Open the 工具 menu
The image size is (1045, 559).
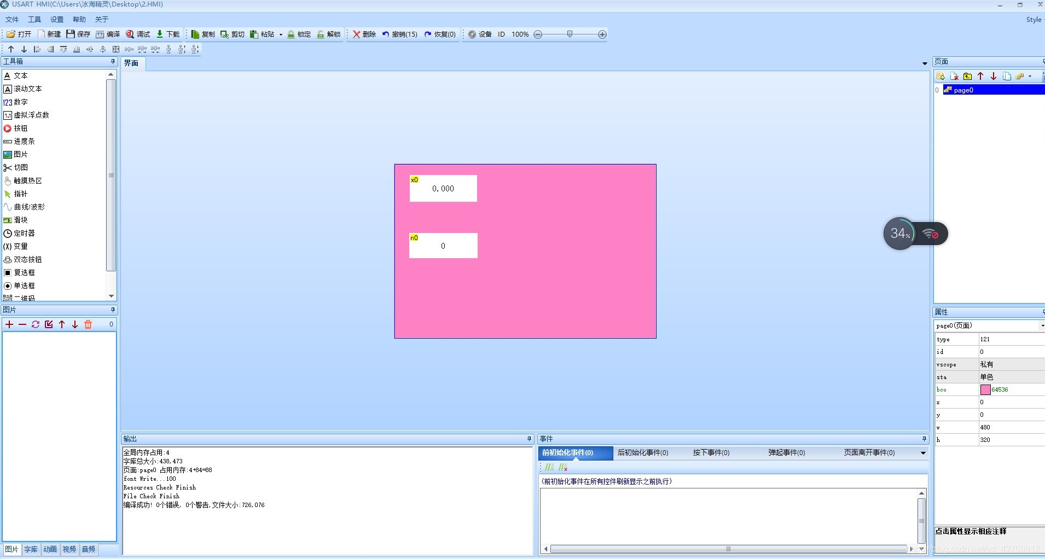[34, 19]
